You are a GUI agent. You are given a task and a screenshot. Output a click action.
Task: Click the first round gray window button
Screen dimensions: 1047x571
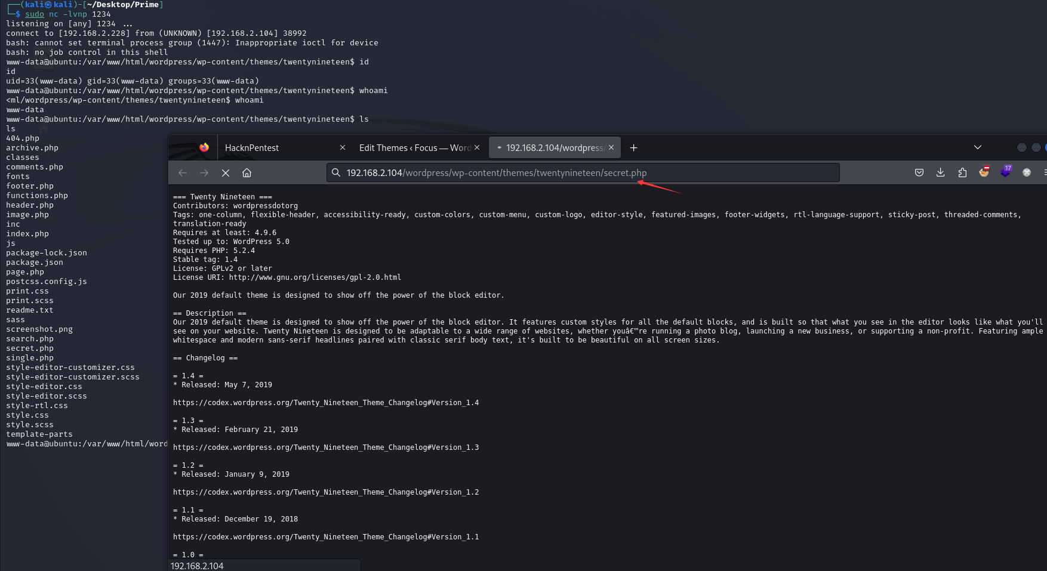(x=1022, y=147)
